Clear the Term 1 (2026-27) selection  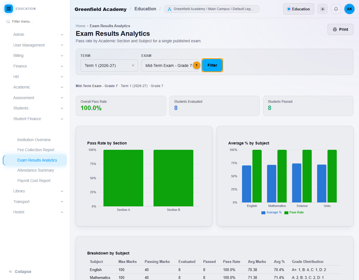[x=133, y=66]
